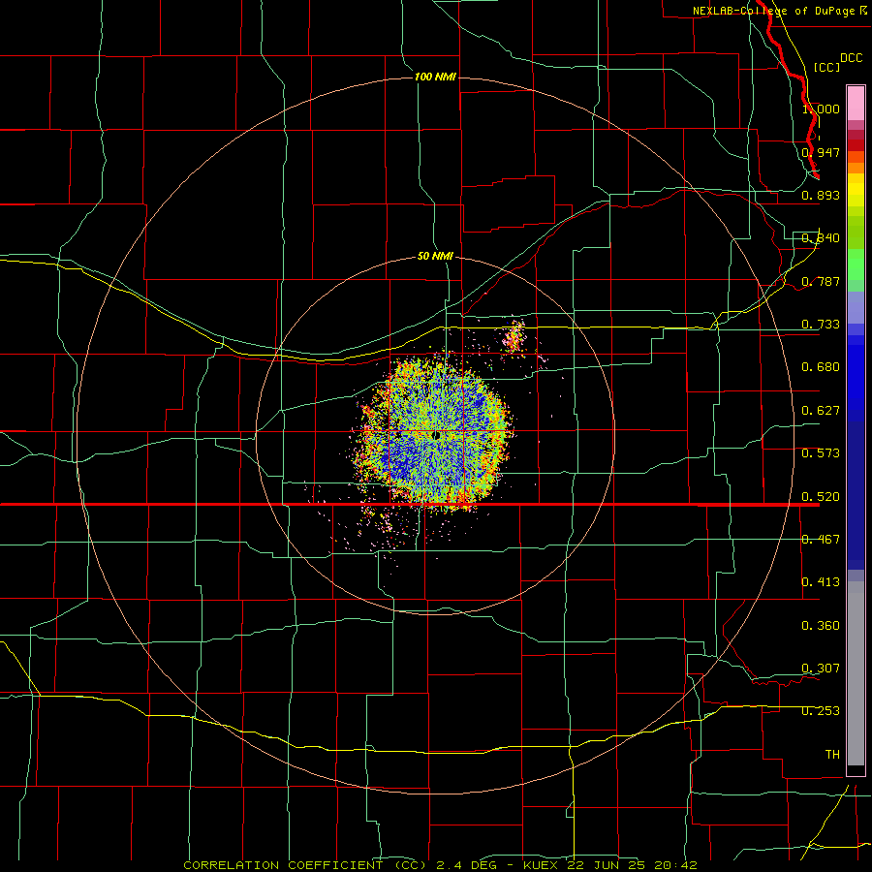Click the 0.467 legend value

pos(821,539)
